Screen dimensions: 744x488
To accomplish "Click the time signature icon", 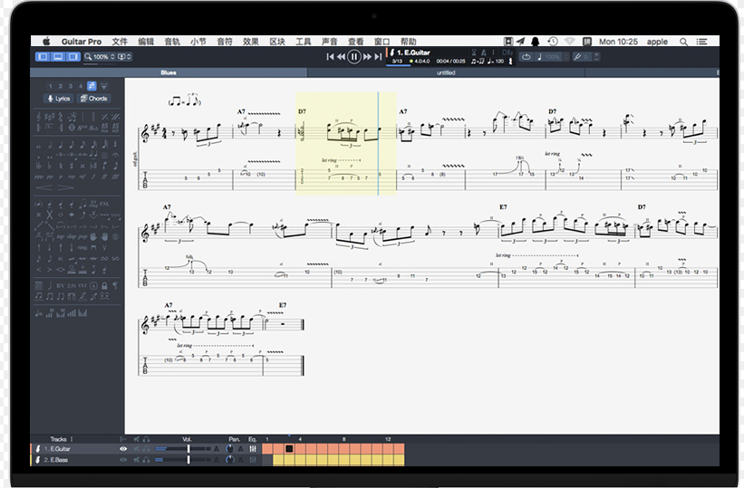I will coord(60,117).
